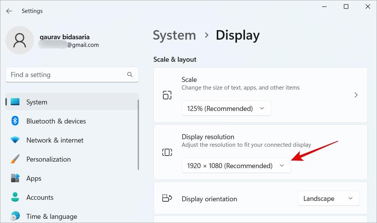Open Bluetooth & devices settings
This screenshot has height=223, width=377.
click(x=72, y=121)
